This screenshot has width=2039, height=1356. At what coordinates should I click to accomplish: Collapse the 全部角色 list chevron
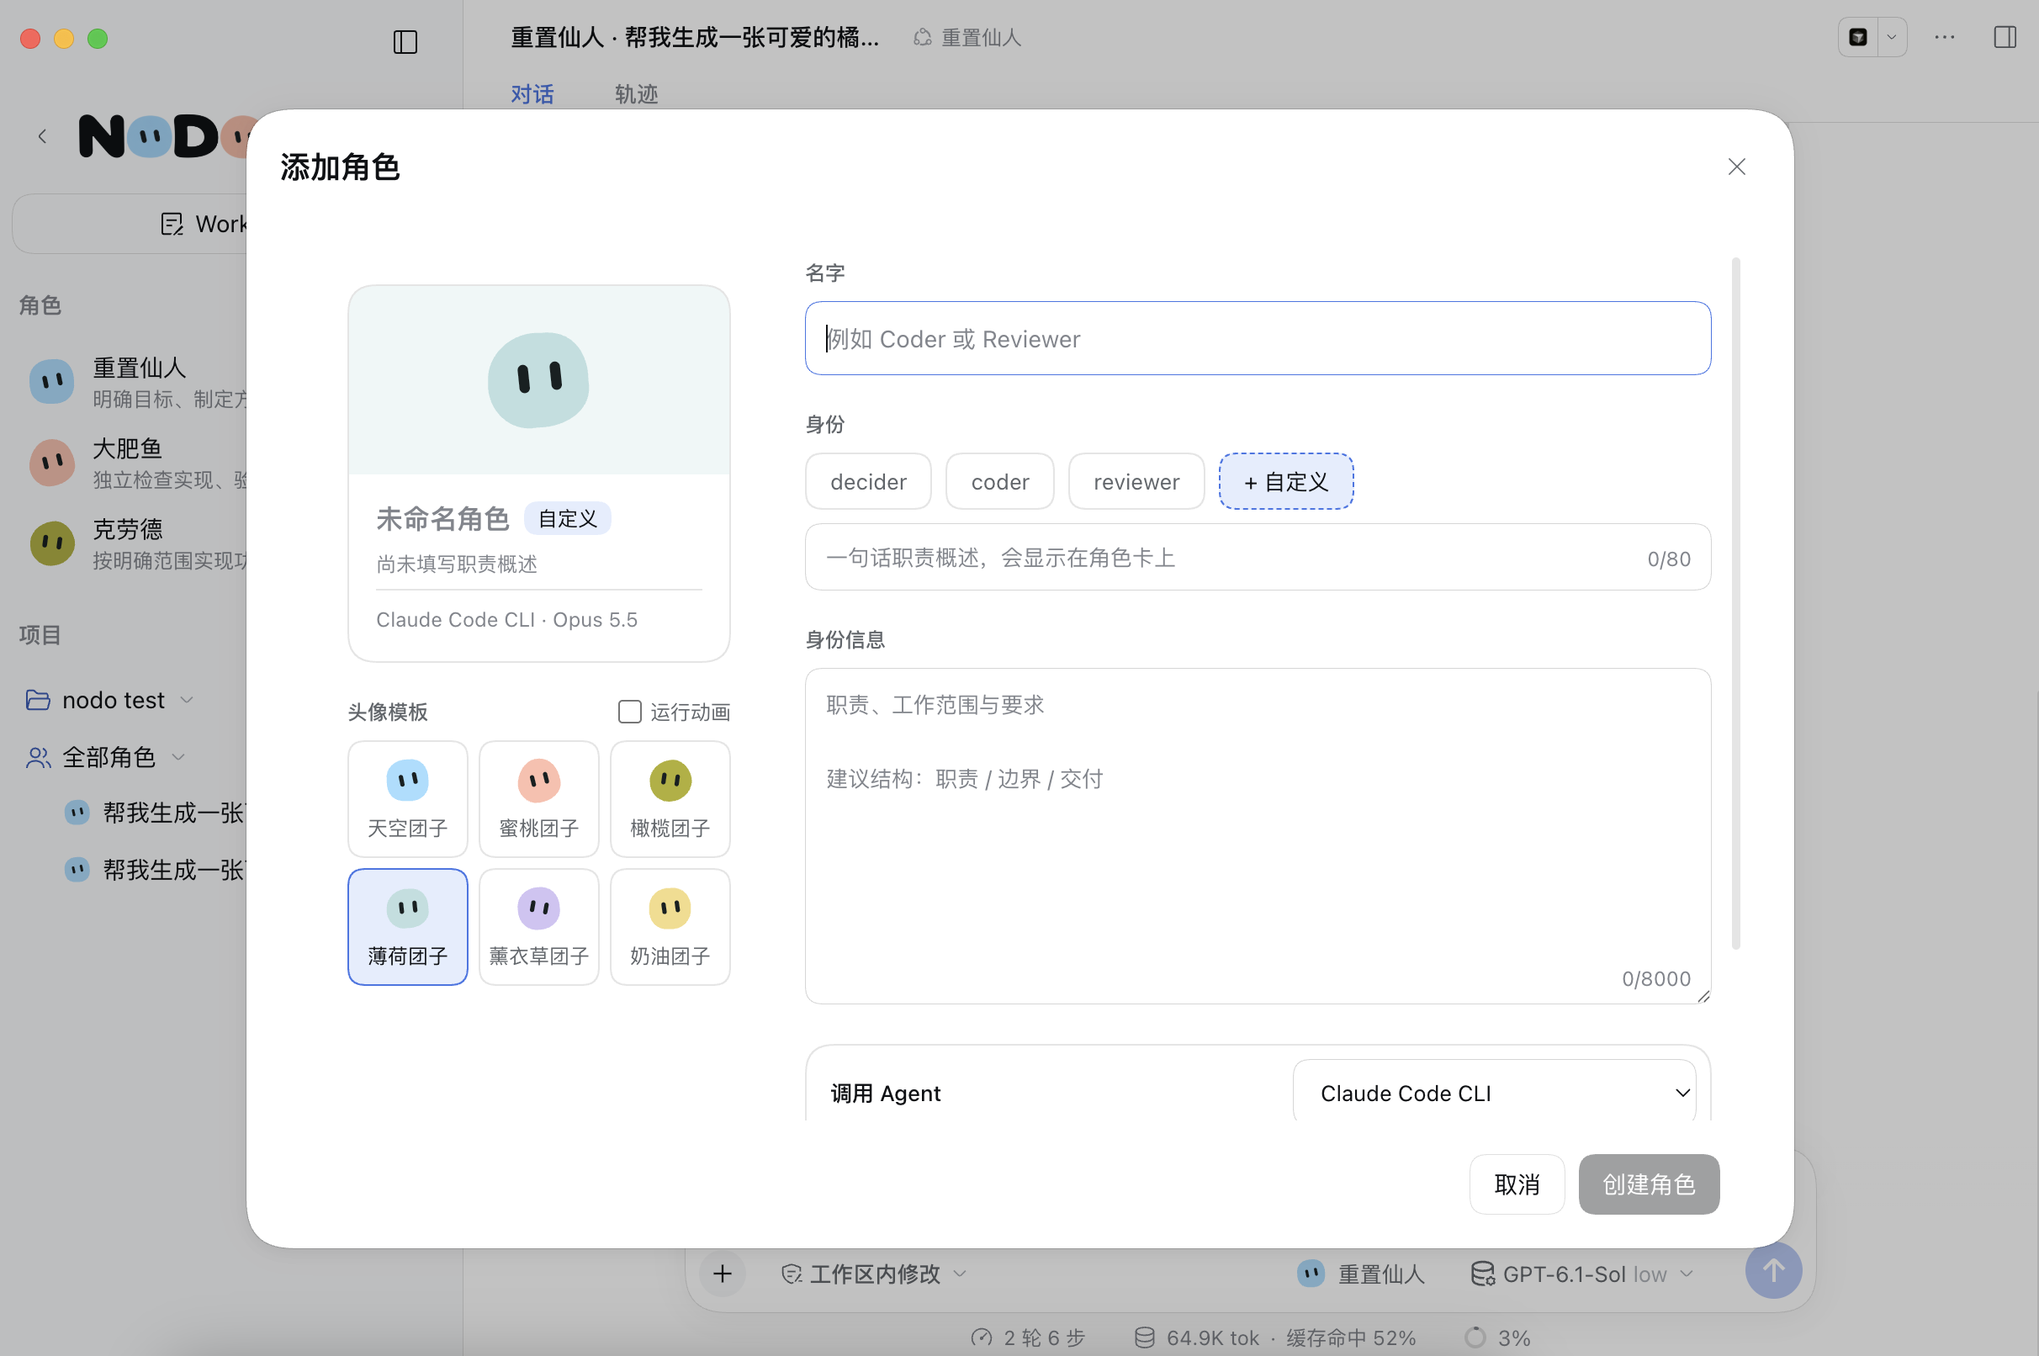point(178,758)
